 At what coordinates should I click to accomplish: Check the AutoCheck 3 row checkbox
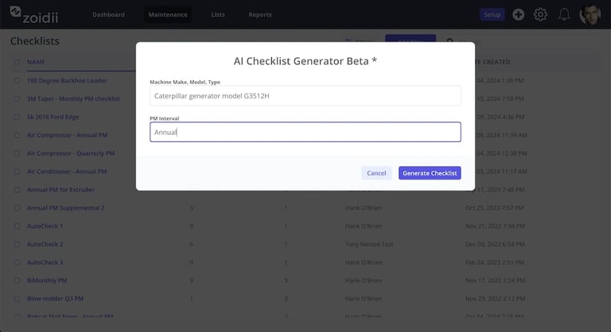click(x=17, y=262)
